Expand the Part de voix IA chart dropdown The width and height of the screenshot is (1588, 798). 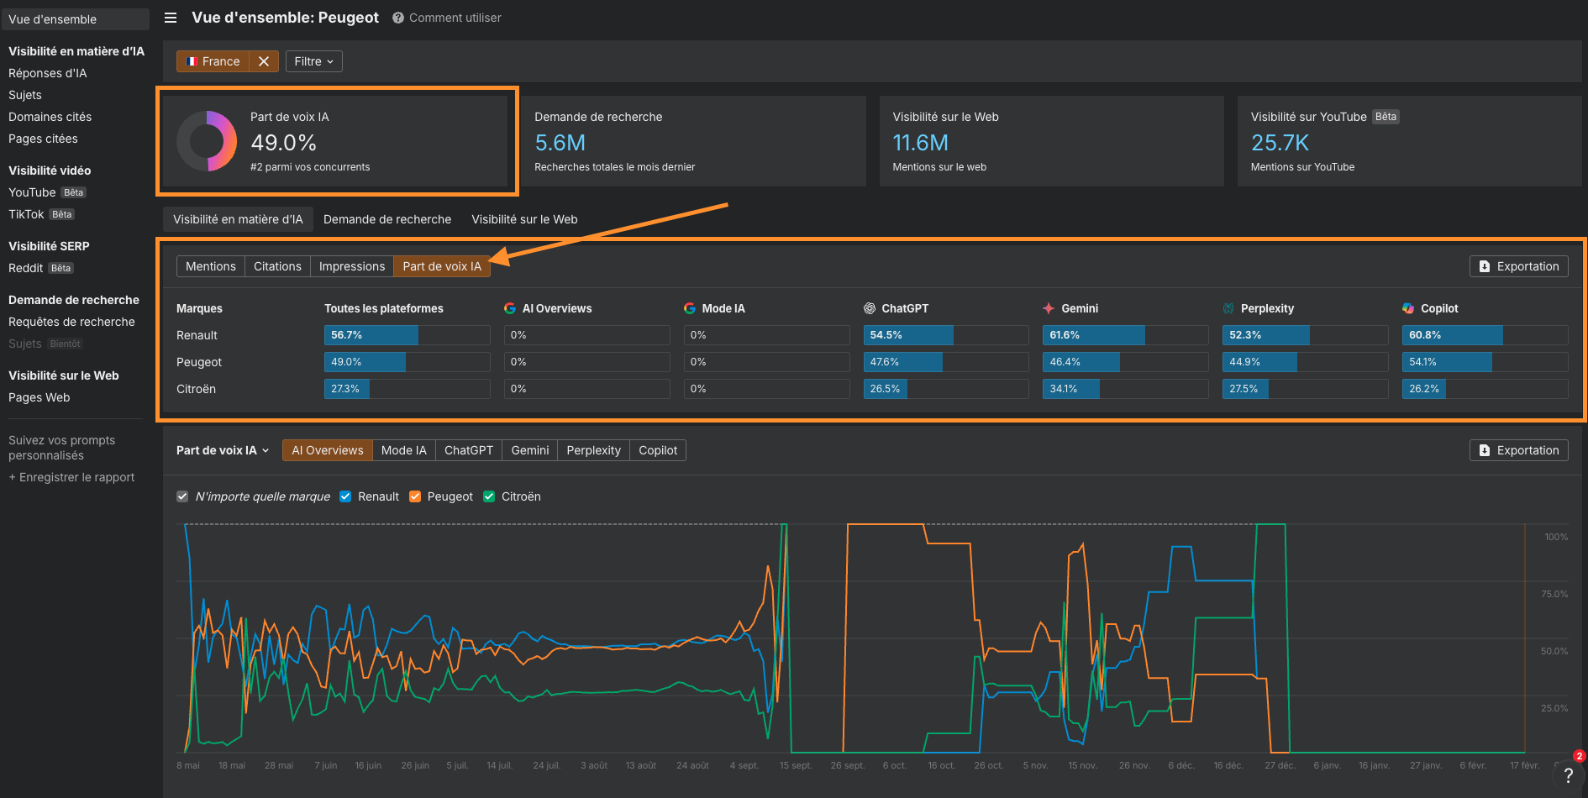(x=223, y=450)
